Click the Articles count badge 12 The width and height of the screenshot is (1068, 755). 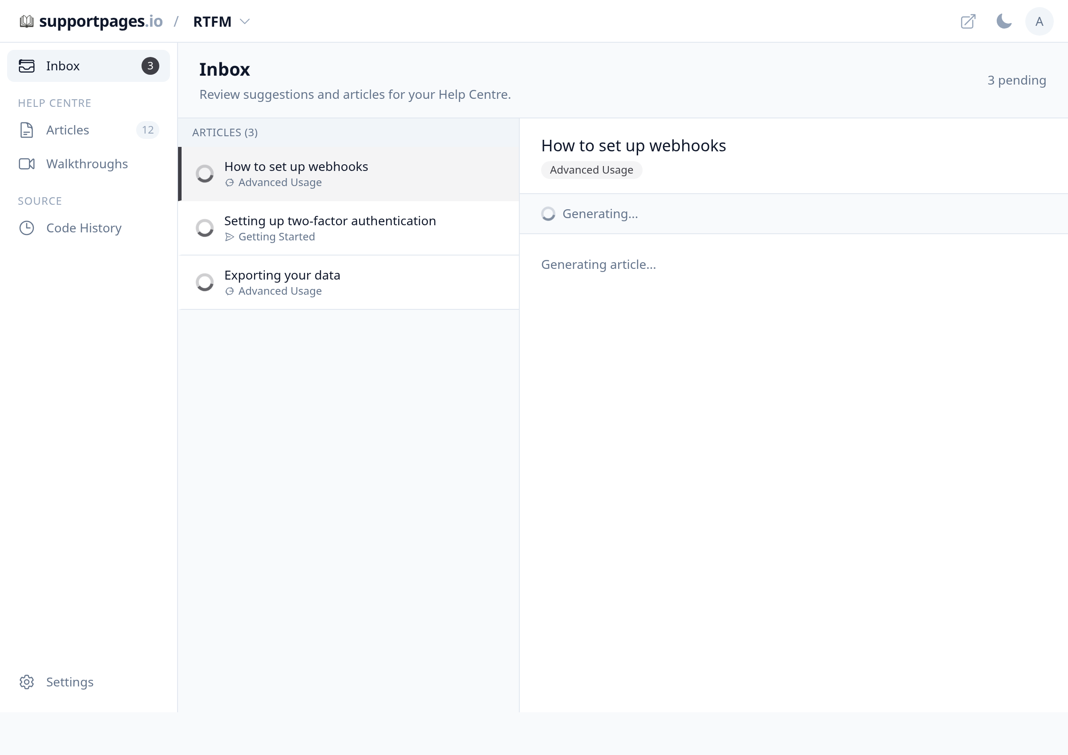(x=148, y=130)
